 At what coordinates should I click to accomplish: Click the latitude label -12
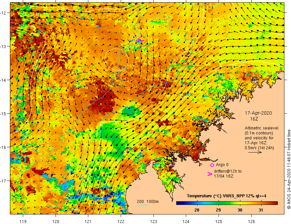tap(4, 13)
